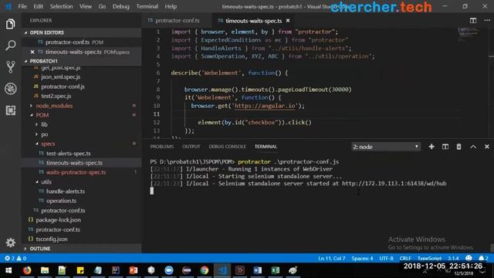The width and height of the screenshot is (494, 278).
Task: Open the Edit menu
Action: 38,6
